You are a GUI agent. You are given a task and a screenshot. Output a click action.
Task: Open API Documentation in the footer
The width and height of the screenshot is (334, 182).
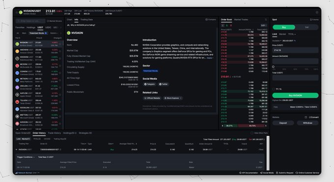pyautogui.click(x=249, y=173)
